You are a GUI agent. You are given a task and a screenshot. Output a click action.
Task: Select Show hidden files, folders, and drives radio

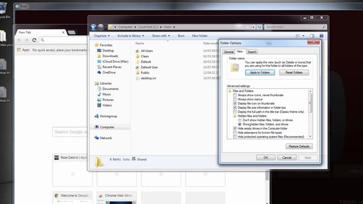(x=239, y=124)
